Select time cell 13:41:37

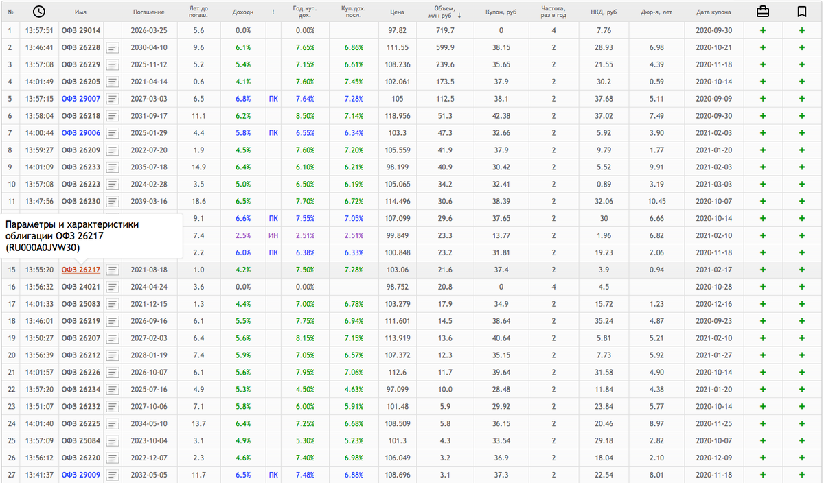click(39, 475)
